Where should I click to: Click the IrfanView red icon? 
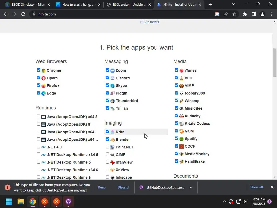(113, 162)
